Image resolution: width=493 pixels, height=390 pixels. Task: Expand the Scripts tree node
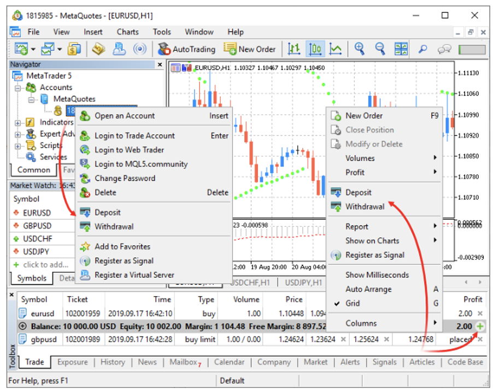click(18, 146)
